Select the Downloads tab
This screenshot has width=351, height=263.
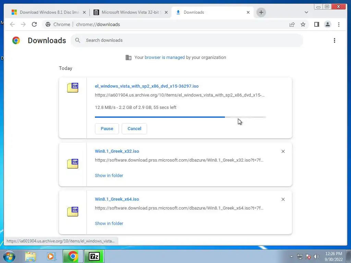point(212,12)
